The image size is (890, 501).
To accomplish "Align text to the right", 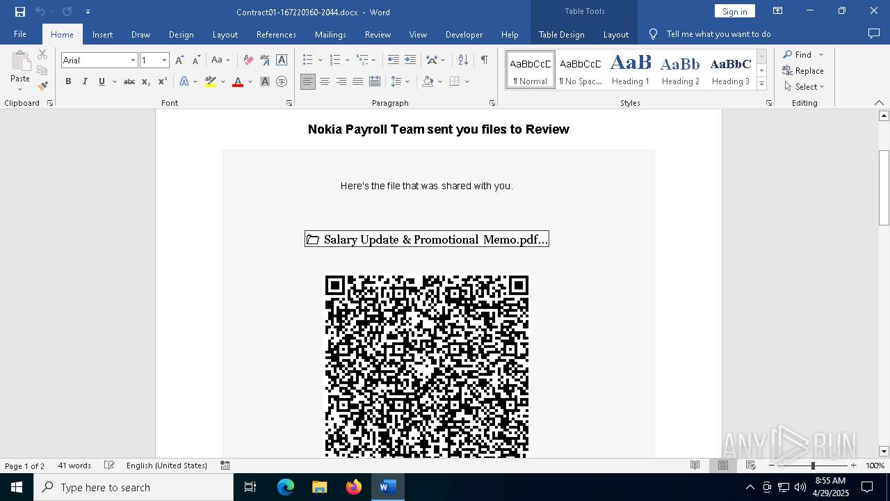I will [341, 82].
